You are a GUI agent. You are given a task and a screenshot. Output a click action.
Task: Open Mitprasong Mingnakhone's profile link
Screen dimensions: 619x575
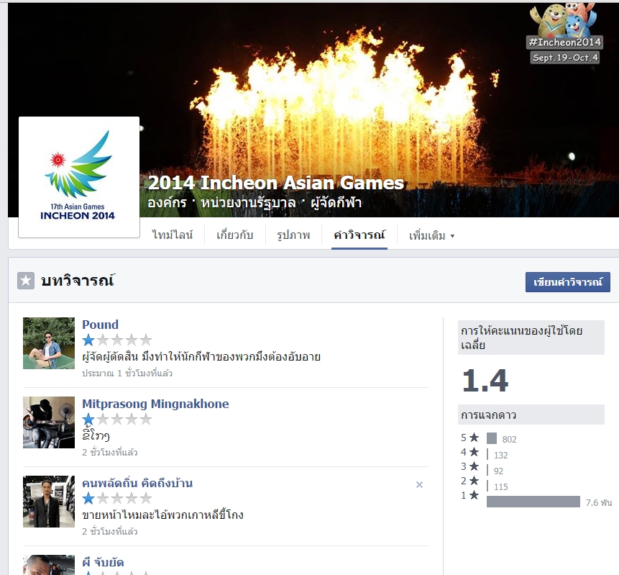pyautogui.click(x=155, y=404)
